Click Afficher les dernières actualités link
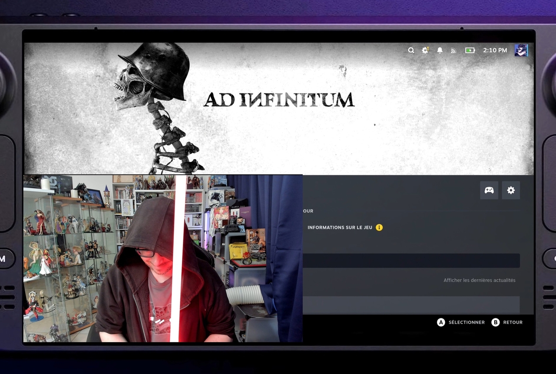556x374 pixels. [480, 280]
